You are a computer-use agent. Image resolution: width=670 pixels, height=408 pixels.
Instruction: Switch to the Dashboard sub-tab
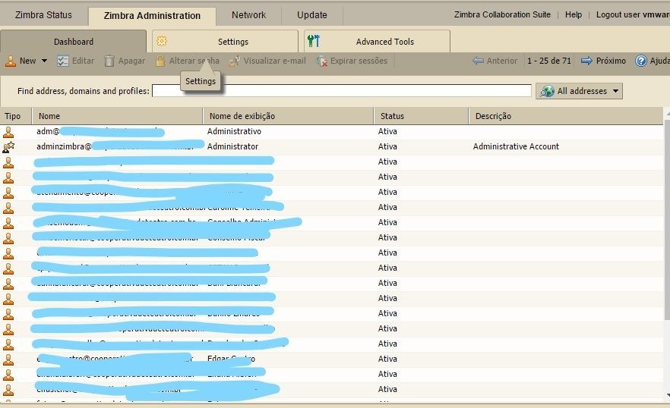coord(74,42)
